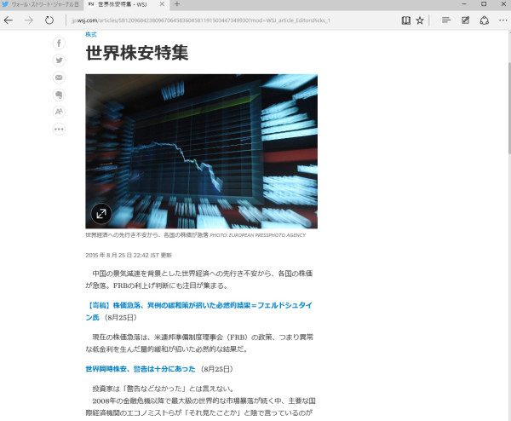Minimize the browser window
This screenshot has height=421, width=511.
pos(464,4)
